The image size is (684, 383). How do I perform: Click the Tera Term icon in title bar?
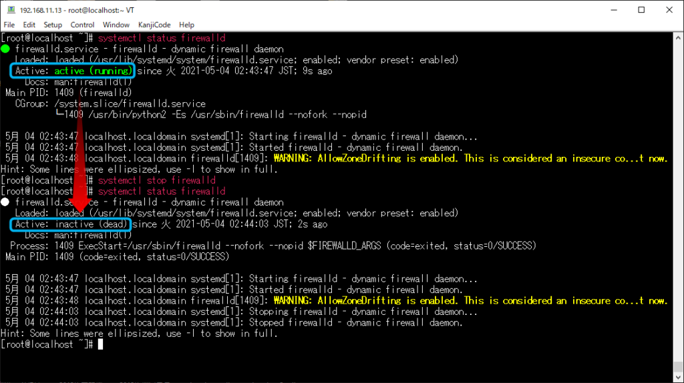[x=11, y=10]
